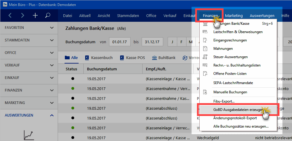This screenshot has width=292, height=141.
Task: Click the plus icon to add new
Action: (x=35, y=16)
